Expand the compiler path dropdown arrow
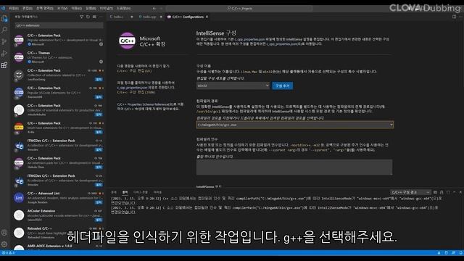464x261 pixels. pyautogui.click(x=391, y=125)
